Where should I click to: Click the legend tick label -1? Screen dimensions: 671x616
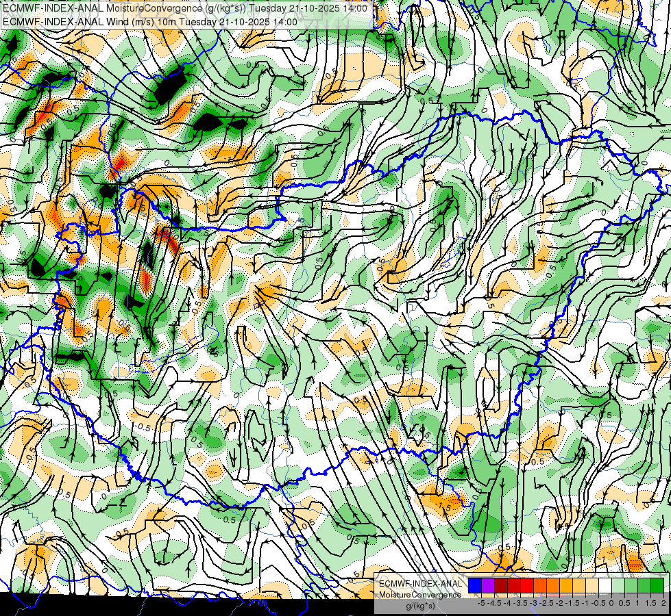[x=585, y=603]
